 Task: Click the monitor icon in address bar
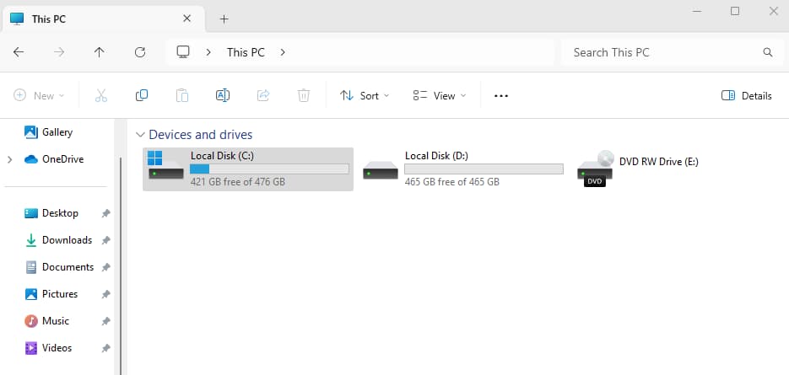click(x=183, y=52)
